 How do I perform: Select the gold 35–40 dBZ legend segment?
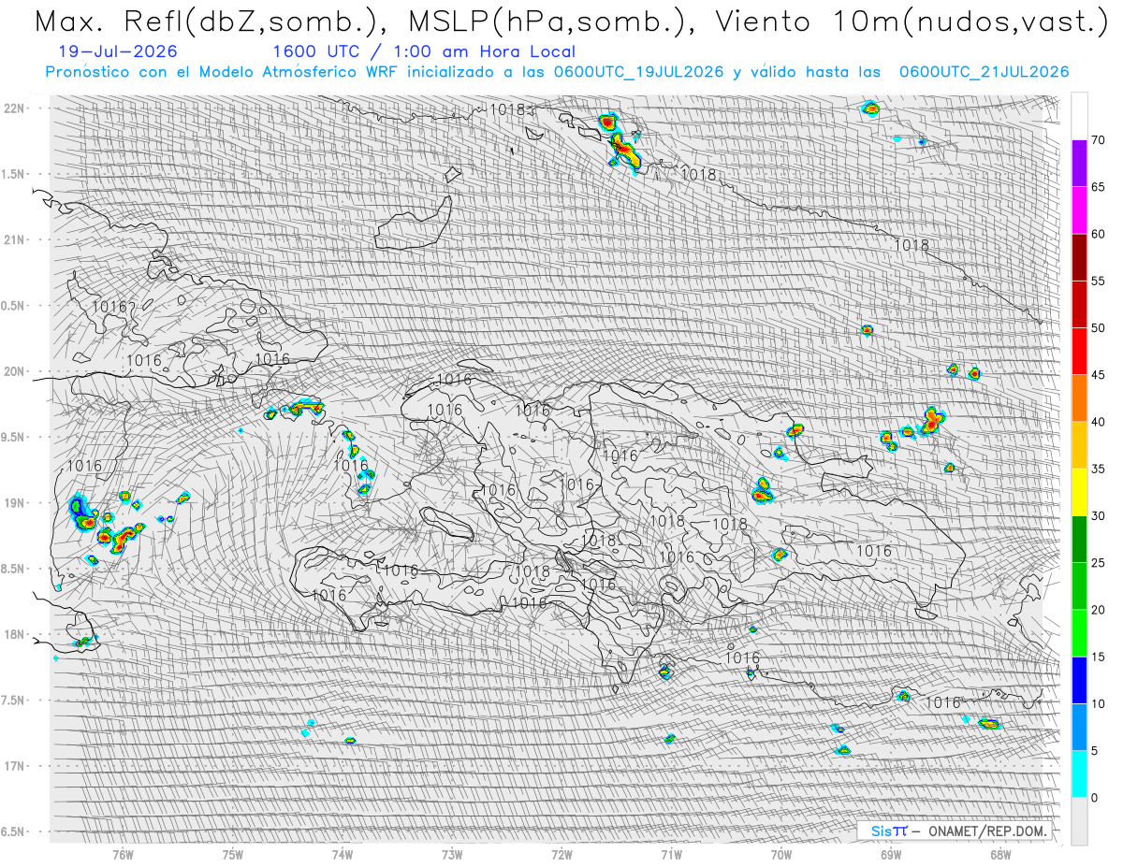1079,445
